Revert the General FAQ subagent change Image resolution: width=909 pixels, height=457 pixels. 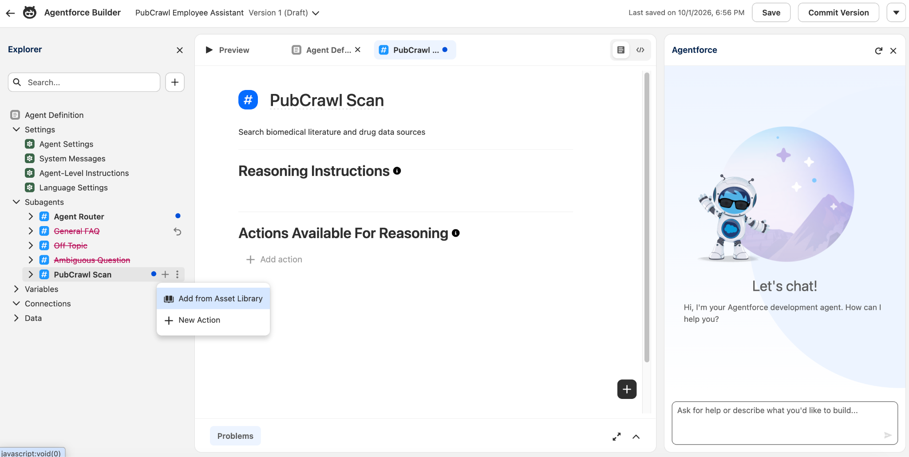pos(178,231)
